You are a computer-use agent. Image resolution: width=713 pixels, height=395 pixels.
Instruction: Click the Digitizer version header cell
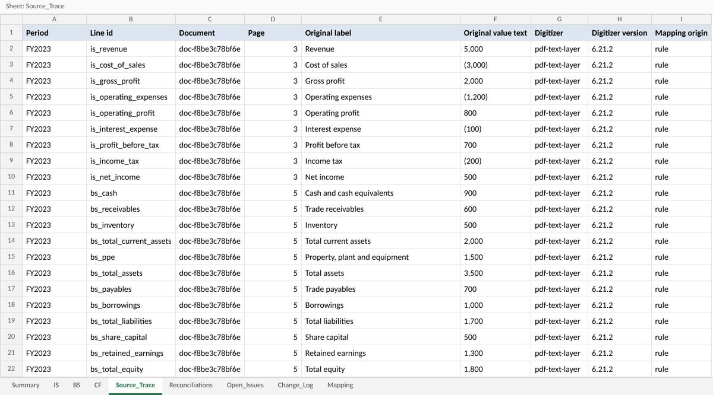click(620, 33)
